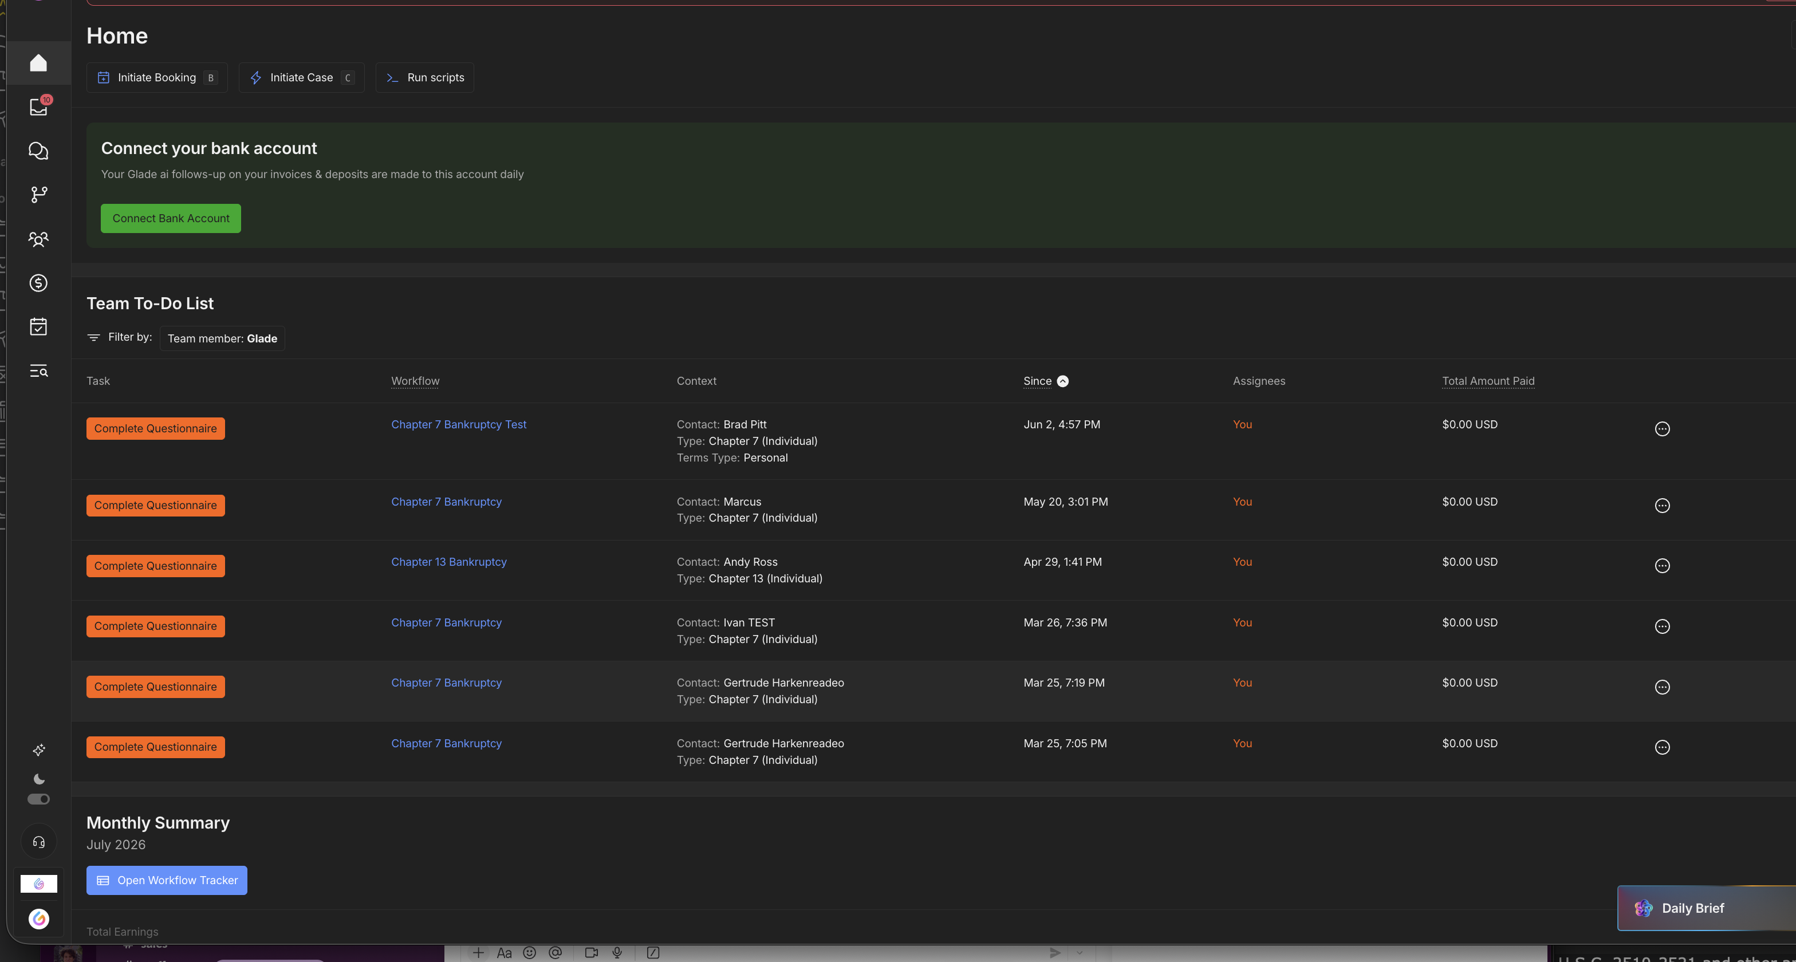Click the filter lines icon by Filter by
Image resolution: width=1796 pixels, height=962 pixels.
pyautogui.click(x=93, y=337)
